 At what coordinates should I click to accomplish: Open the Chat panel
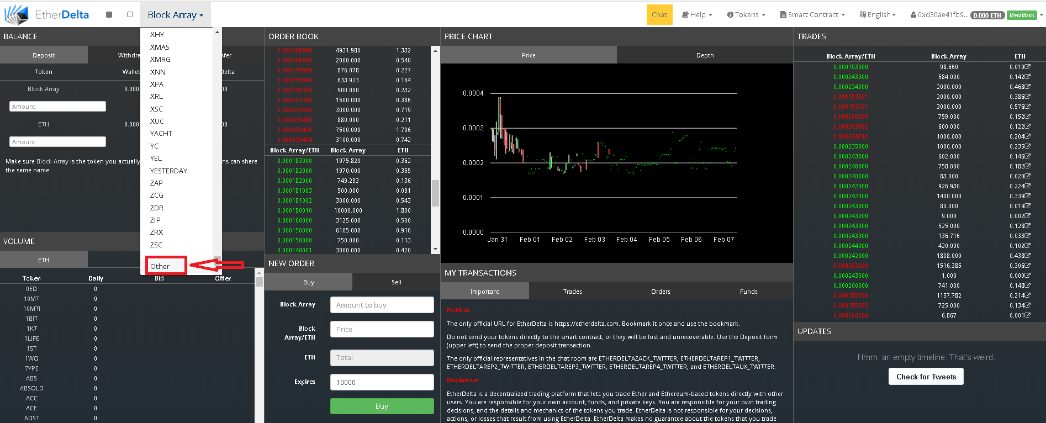click(x=659, y=15)
